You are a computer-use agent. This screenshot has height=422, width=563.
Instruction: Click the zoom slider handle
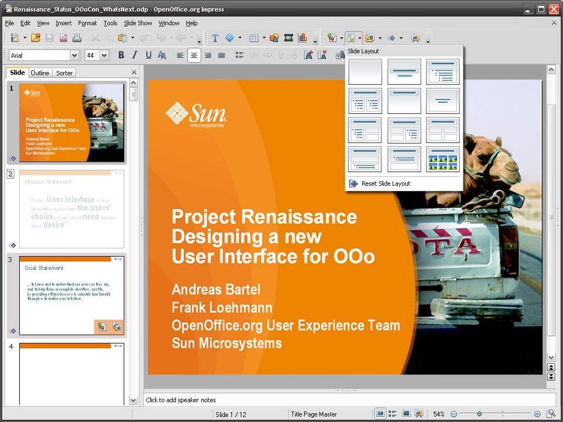(479, 414)
